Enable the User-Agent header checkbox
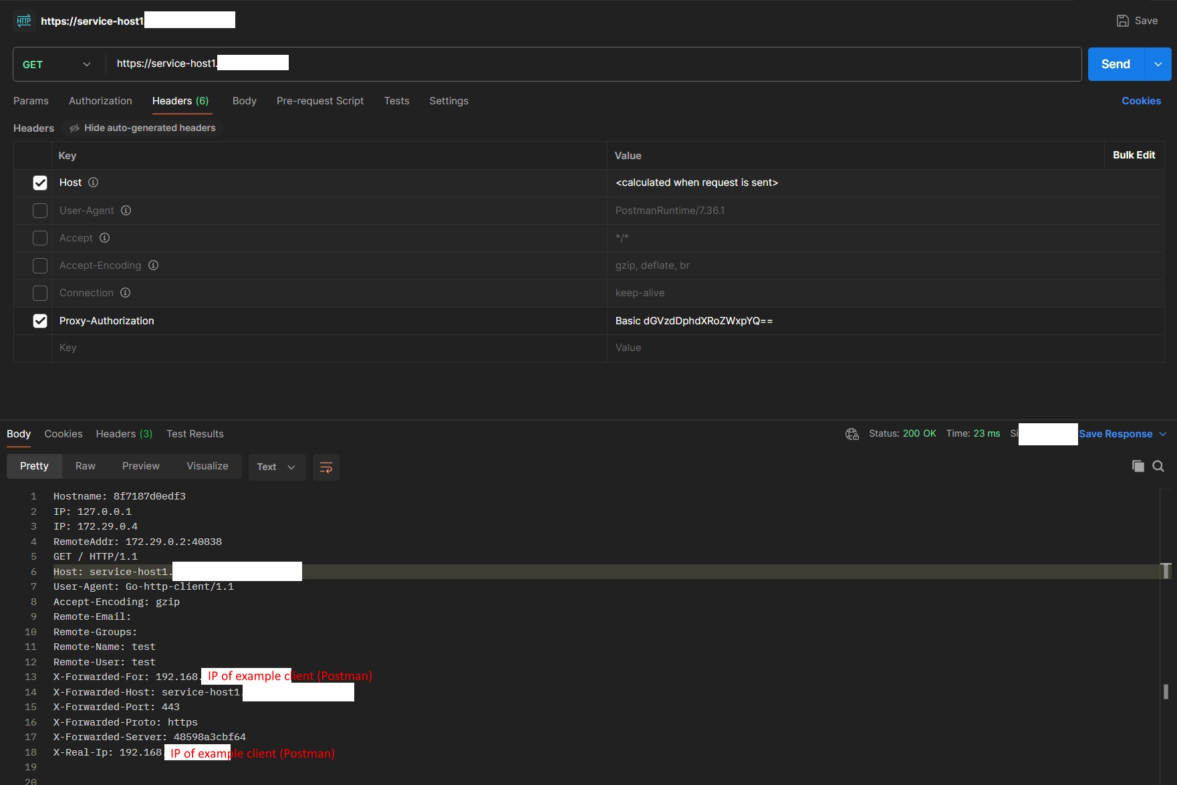The height and width of the screenshot is (785, 1177). (40, 211)
